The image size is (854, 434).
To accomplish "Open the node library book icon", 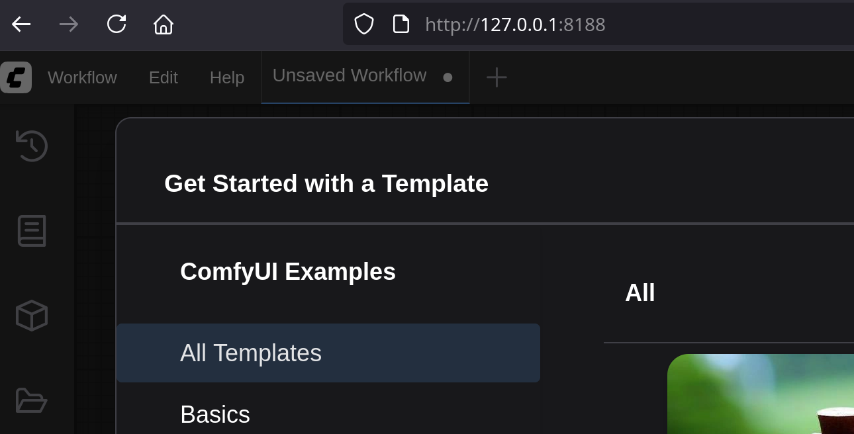I will [31, 231].
